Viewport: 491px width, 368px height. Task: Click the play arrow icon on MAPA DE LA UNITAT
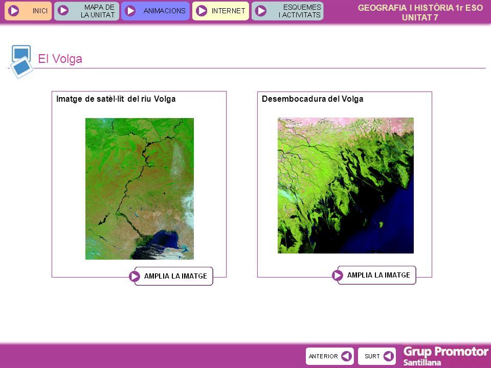(63, 10)
